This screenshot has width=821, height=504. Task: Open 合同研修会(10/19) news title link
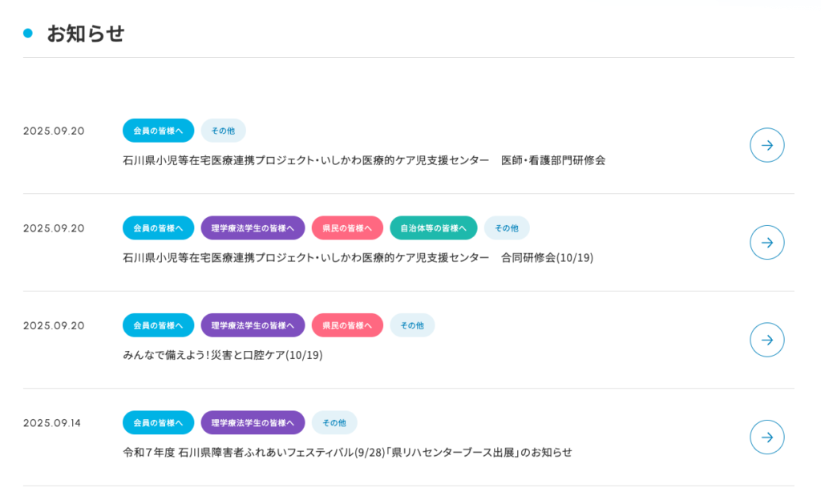(x=358, y=258)
